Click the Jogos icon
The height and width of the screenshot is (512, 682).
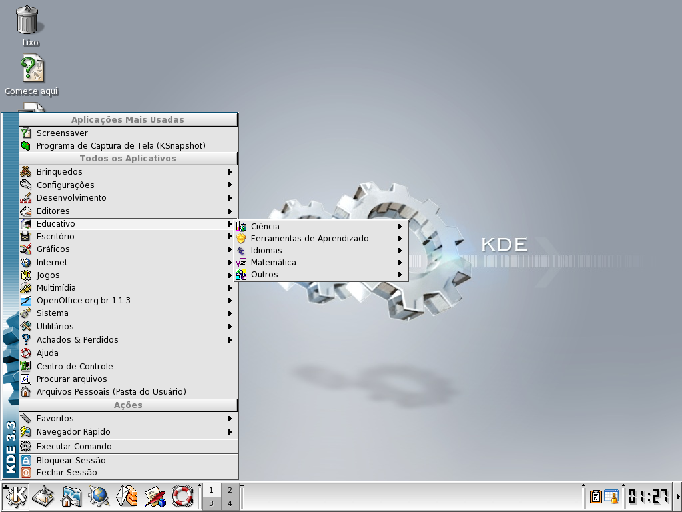point(26,275)
